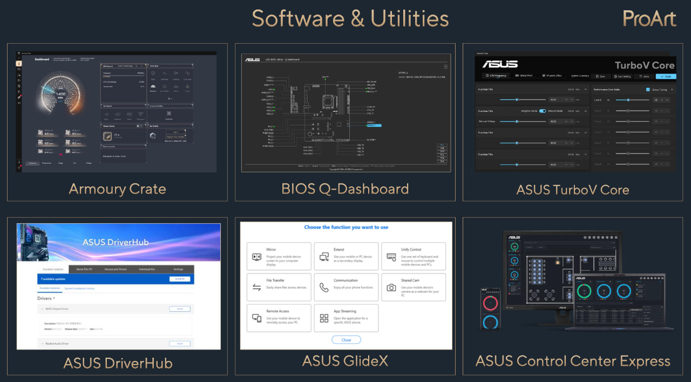Open the Unify Control keyboard icon

point(391,257)
